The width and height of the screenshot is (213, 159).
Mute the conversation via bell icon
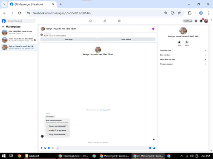(x=179, y=42)
